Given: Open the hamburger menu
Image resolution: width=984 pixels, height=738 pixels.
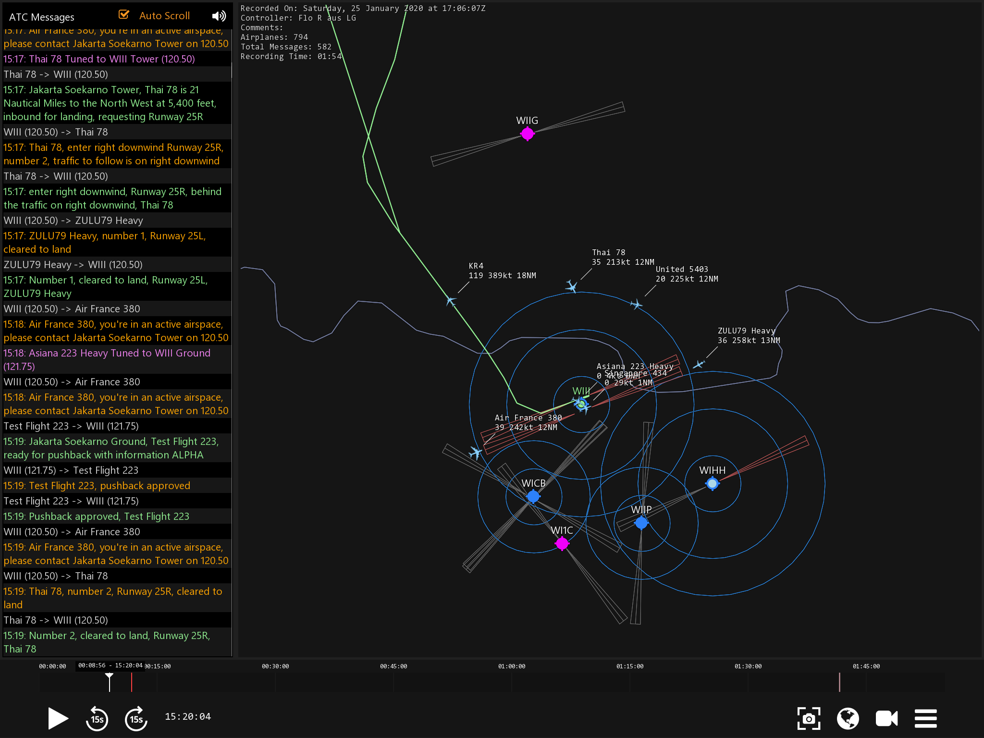Looking at the screenshot, I should 925,718.
